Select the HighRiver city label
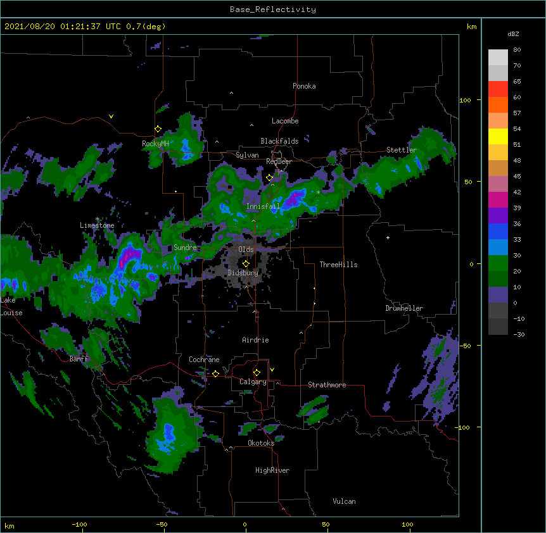This screenshot has width=546, height=533. (272, 470)
